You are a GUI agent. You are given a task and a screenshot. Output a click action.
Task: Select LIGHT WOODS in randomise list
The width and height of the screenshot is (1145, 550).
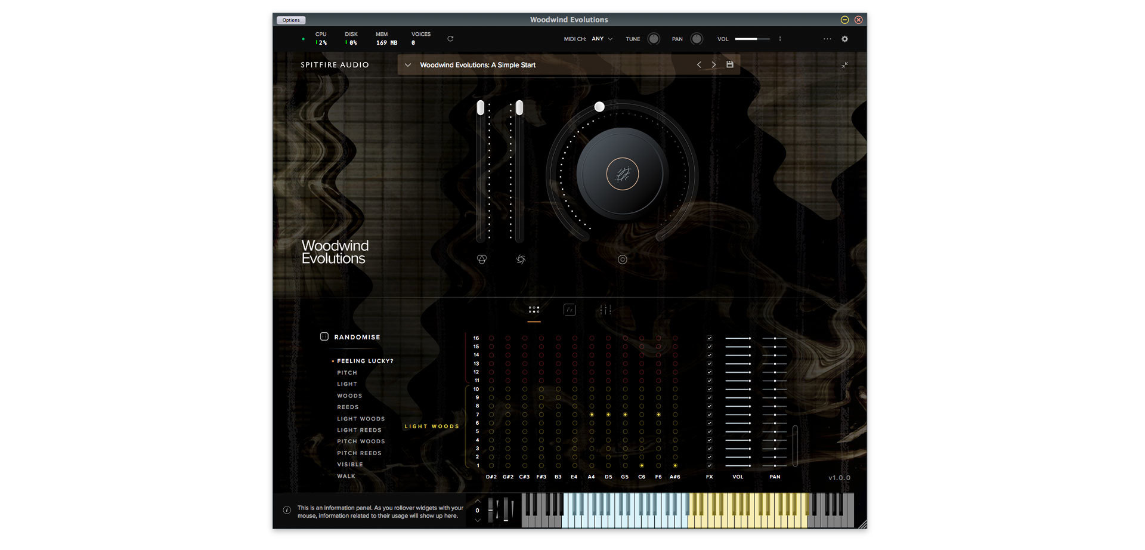click(361, 419)
